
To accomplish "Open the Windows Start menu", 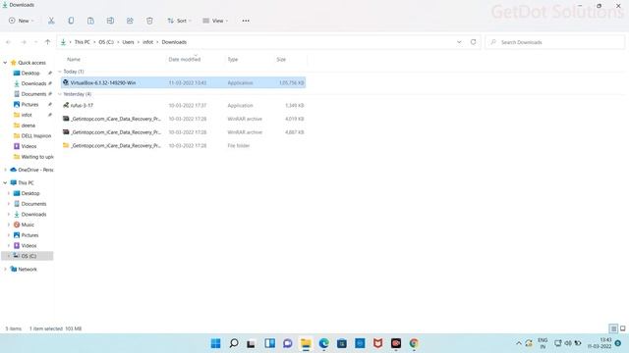I will [215, 343].
